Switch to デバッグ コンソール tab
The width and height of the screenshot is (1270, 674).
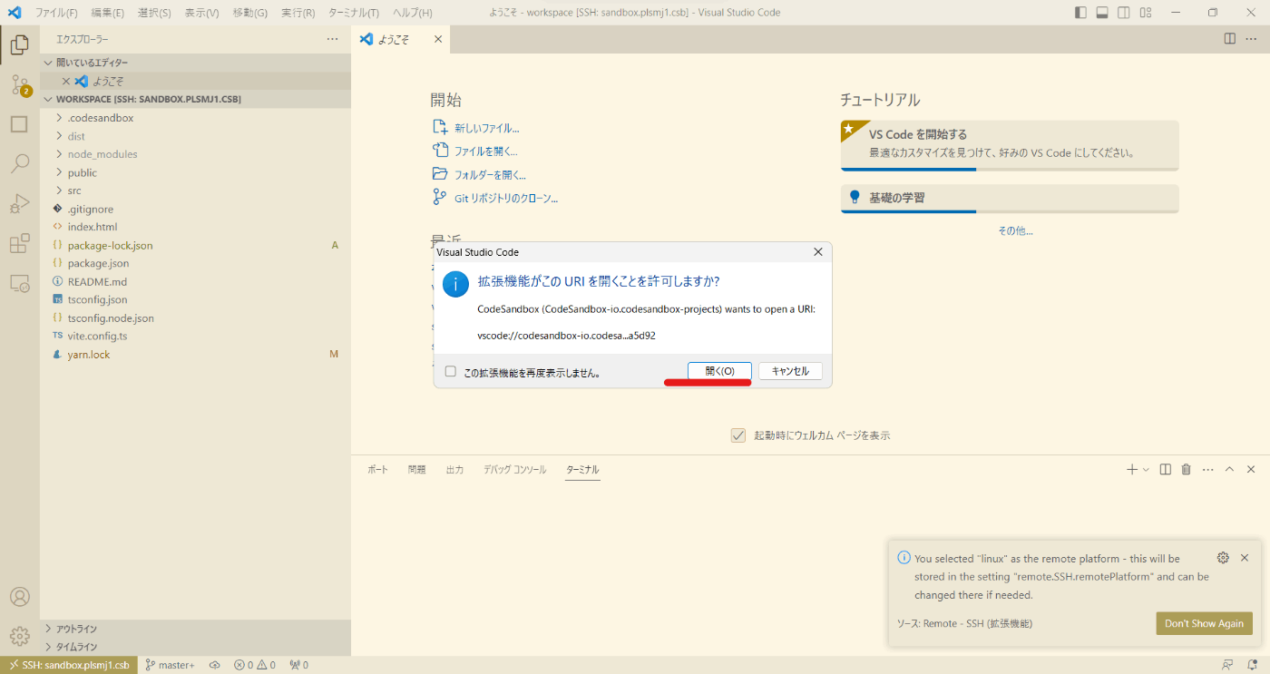[x=514, y=470]
